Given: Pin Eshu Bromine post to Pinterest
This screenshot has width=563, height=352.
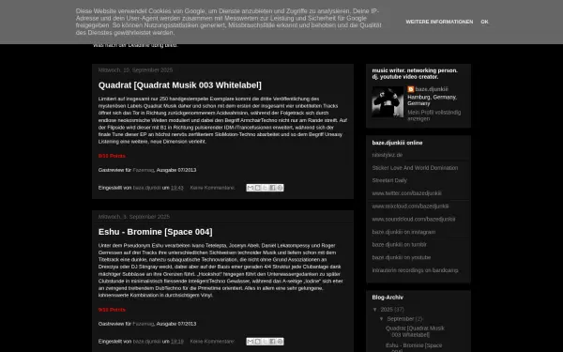Looking at the screenshot, I should [280, 342].
